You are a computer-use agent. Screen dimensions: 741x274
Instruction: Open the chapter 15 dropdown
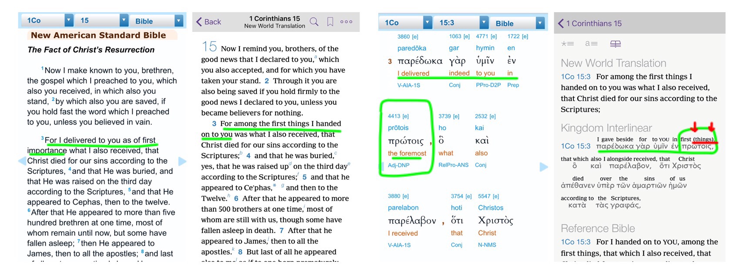pyautogui.click(x=124, y=20)
